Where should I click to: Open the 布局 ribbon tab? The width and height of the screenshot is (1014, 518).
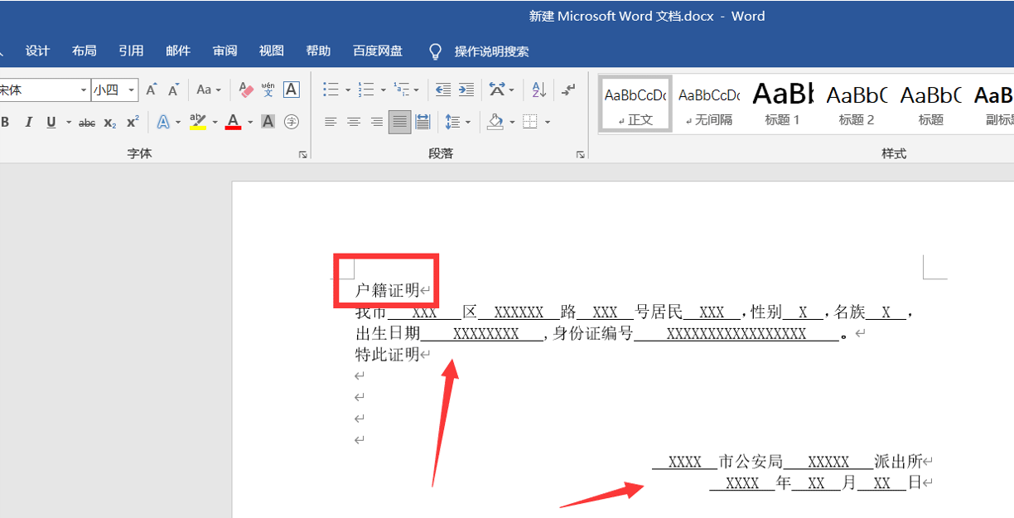[x=84, y=51]
